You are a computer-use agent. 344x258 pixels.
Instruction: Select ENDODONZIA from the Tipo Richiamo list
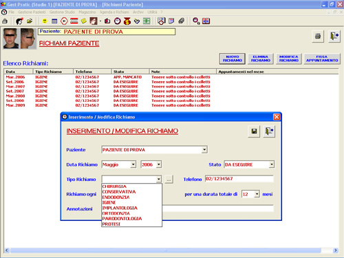[131, 197]
